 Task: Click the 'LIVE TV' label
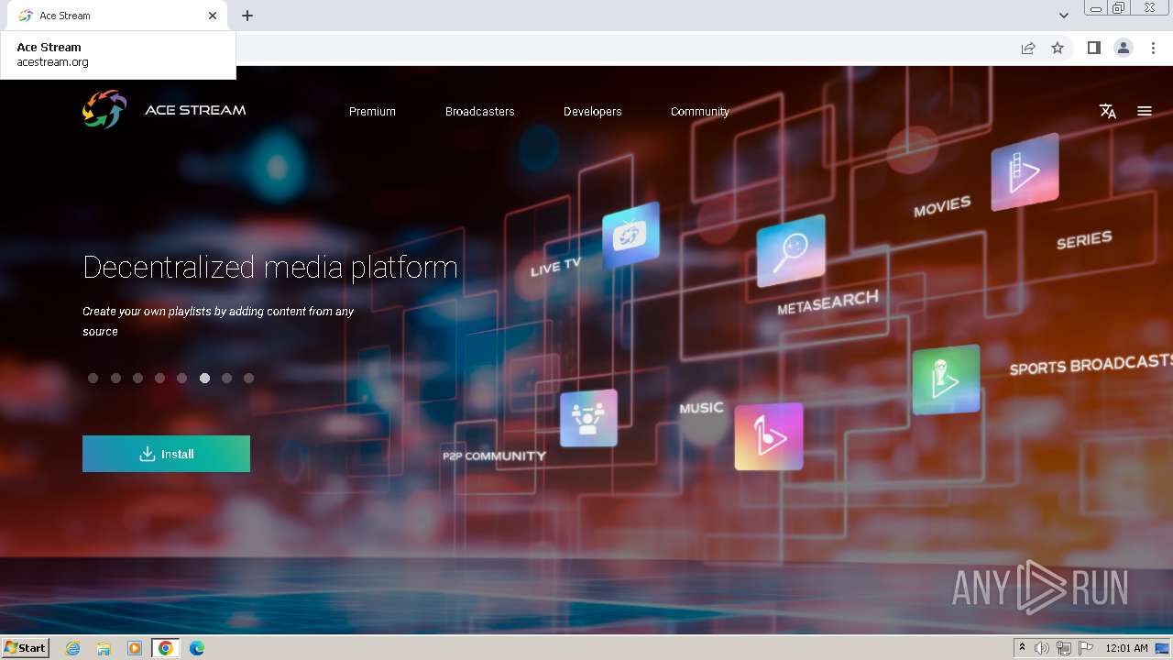click(x=556, y=267)
